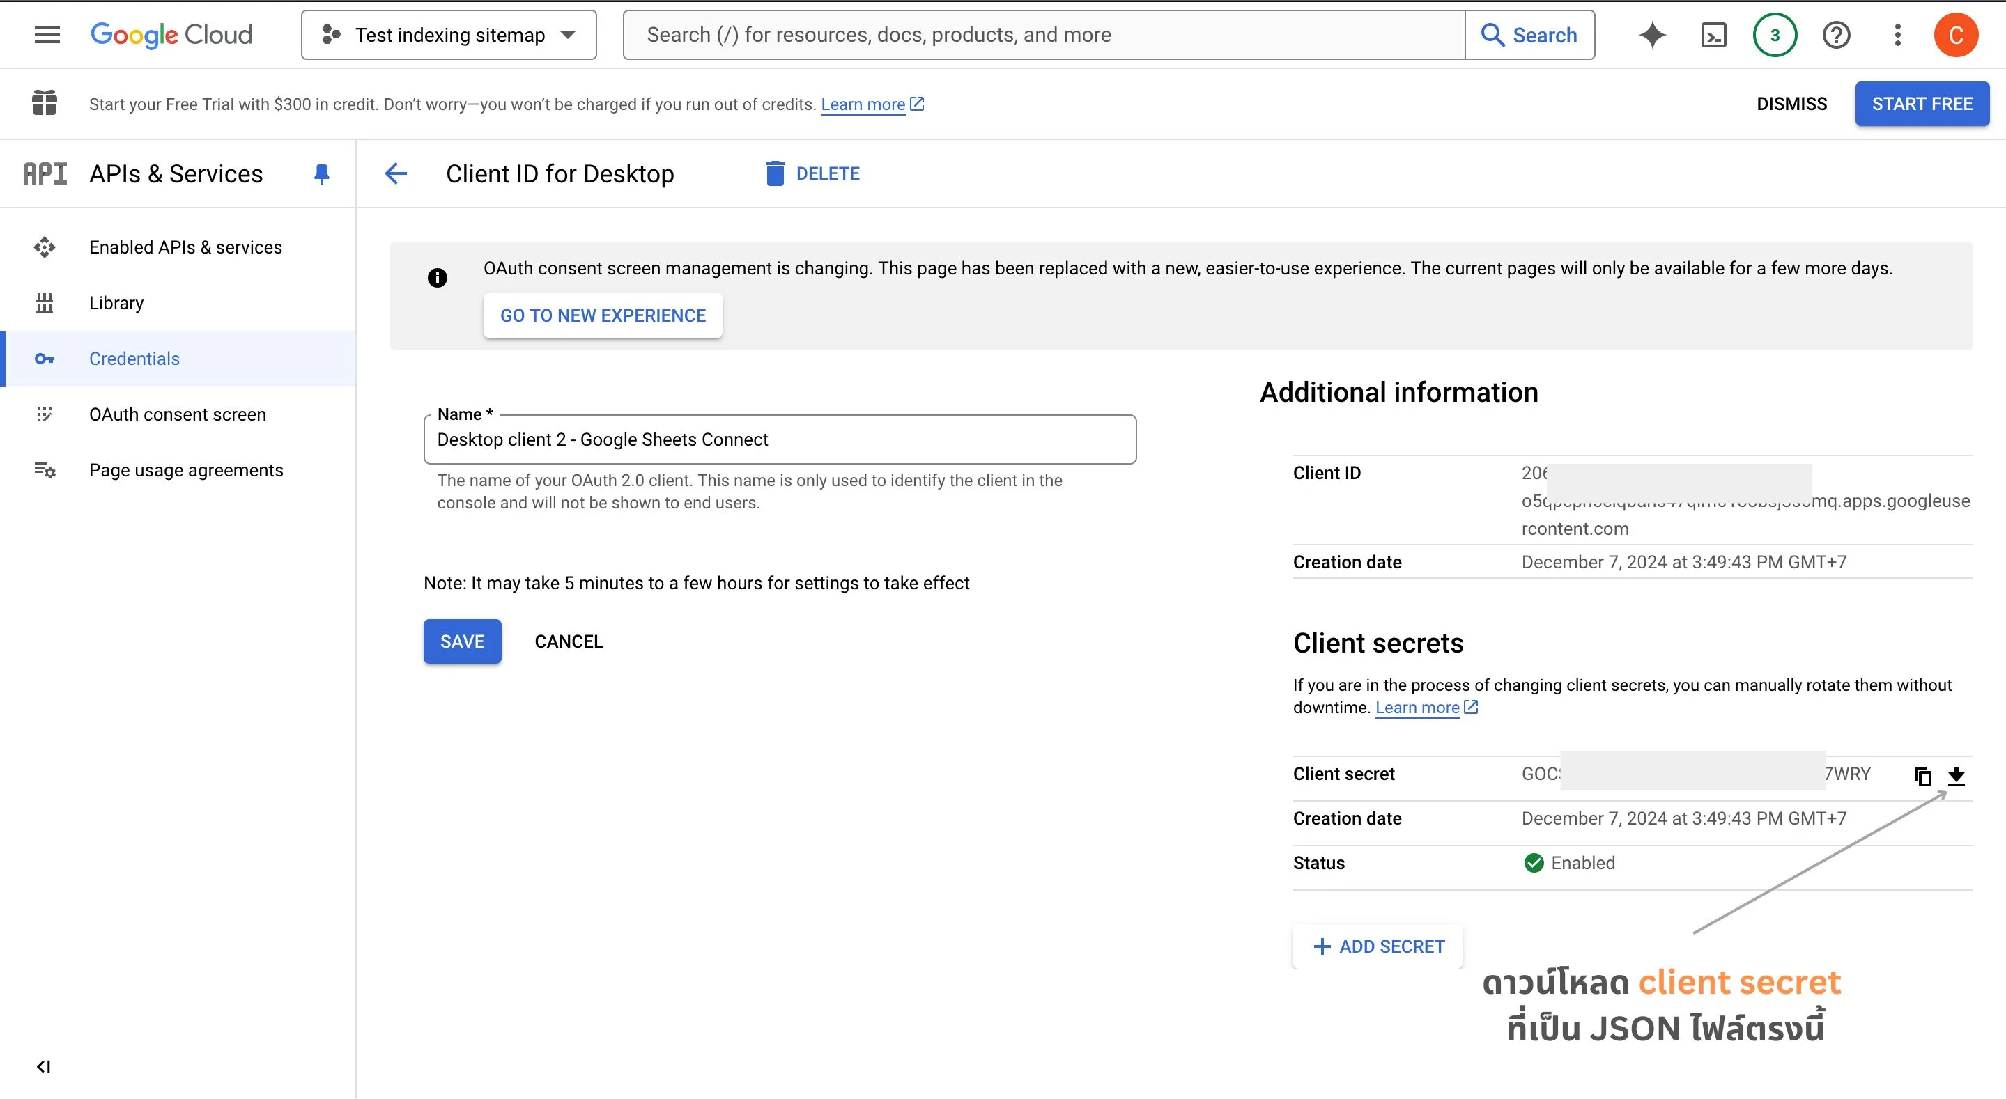The height and width of the screenshot is (1099, 2006).
Task: Download the client secret JSON file
Action: click(x=1956, y=776)
